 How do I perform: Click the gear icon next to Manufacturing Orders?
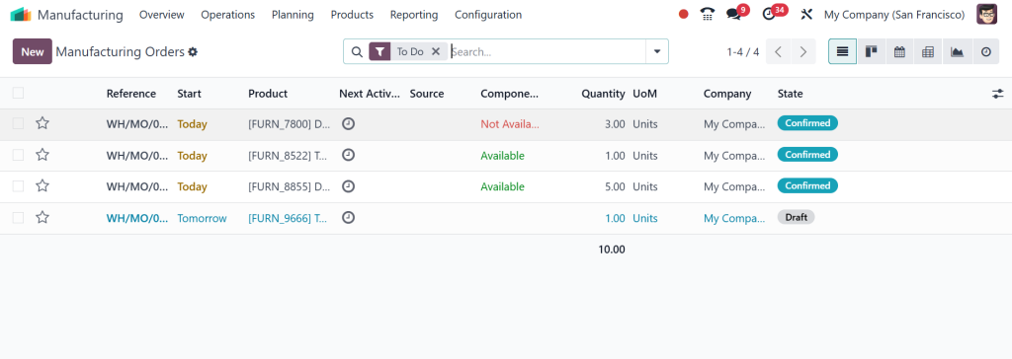point(193,52)
